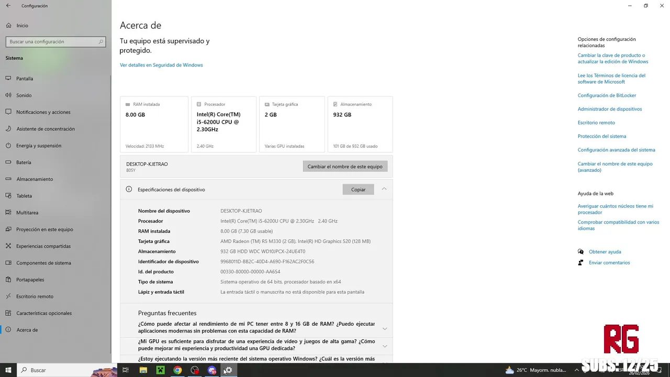Select Almacenamiento in the sidebar

pos(35,179)
